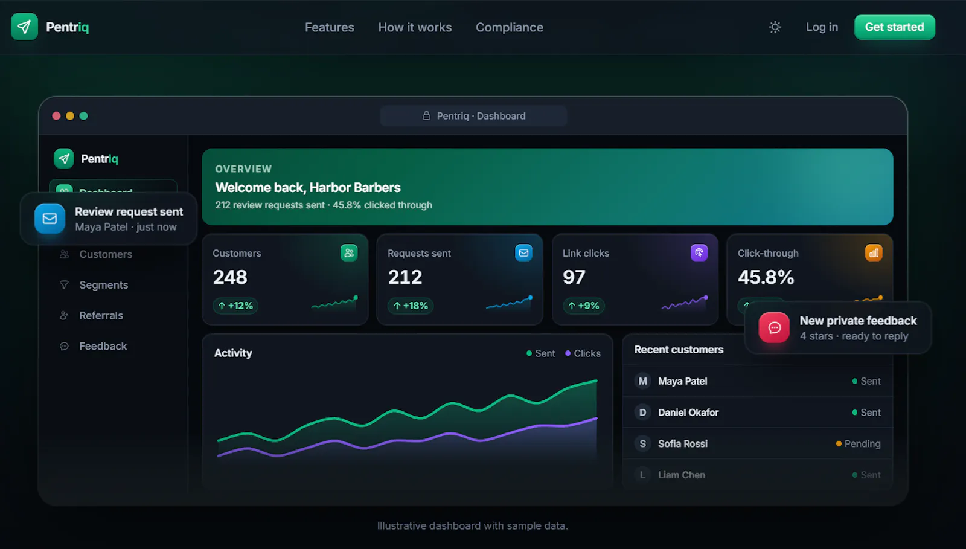Click the sidebar Pentriq paper-plane logo
This screenshot has width=966, height=549.
click(x=64, y=159)
